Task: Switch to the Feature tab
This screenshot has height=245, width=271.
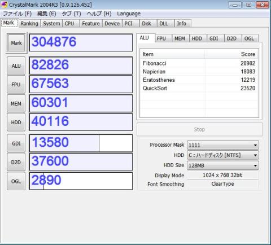Action: [91, 24]
